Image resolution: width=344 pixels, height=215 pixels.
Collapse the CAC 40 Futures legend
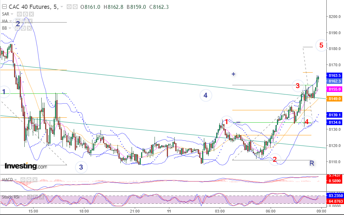coord(4,7)
